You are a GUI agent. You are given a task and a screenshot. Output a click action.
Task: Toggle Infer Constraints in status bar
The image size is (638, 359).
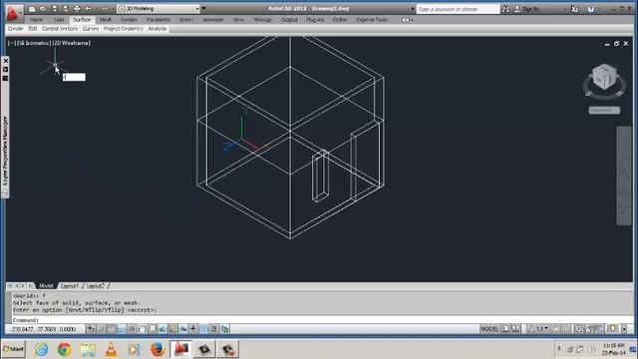(91, 329)
